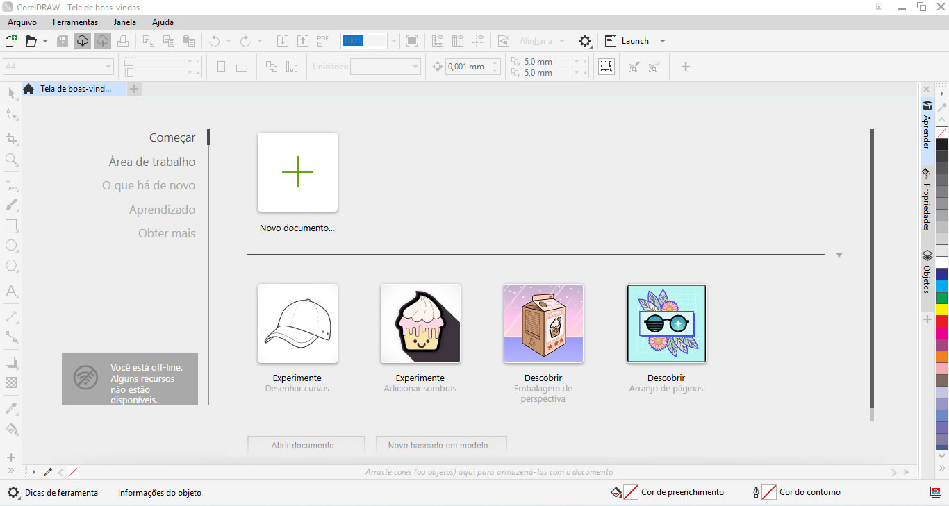This screenshot has width=949, height=506.
Task: Switch to the Área de trabalho section
Action: coord(152,162)
